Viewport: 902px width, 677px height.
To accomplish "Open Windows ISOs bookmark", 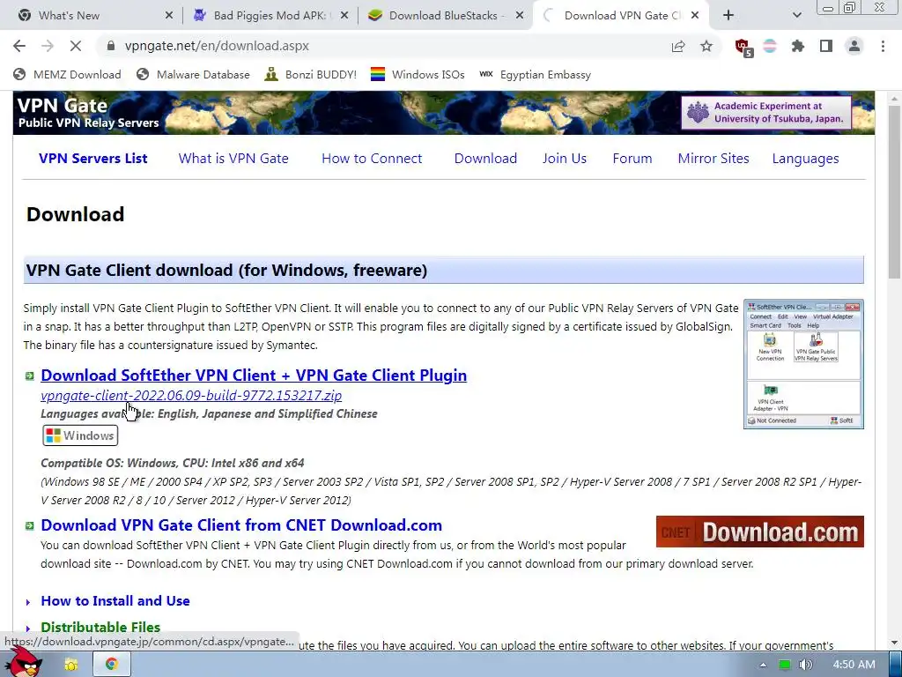I will 418,75.
